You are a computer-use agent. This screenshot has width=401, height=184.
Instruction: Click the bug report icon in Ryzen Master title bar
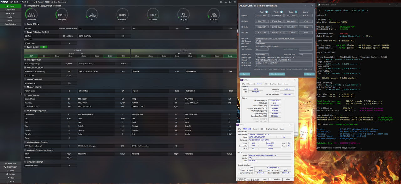(221, 2)
